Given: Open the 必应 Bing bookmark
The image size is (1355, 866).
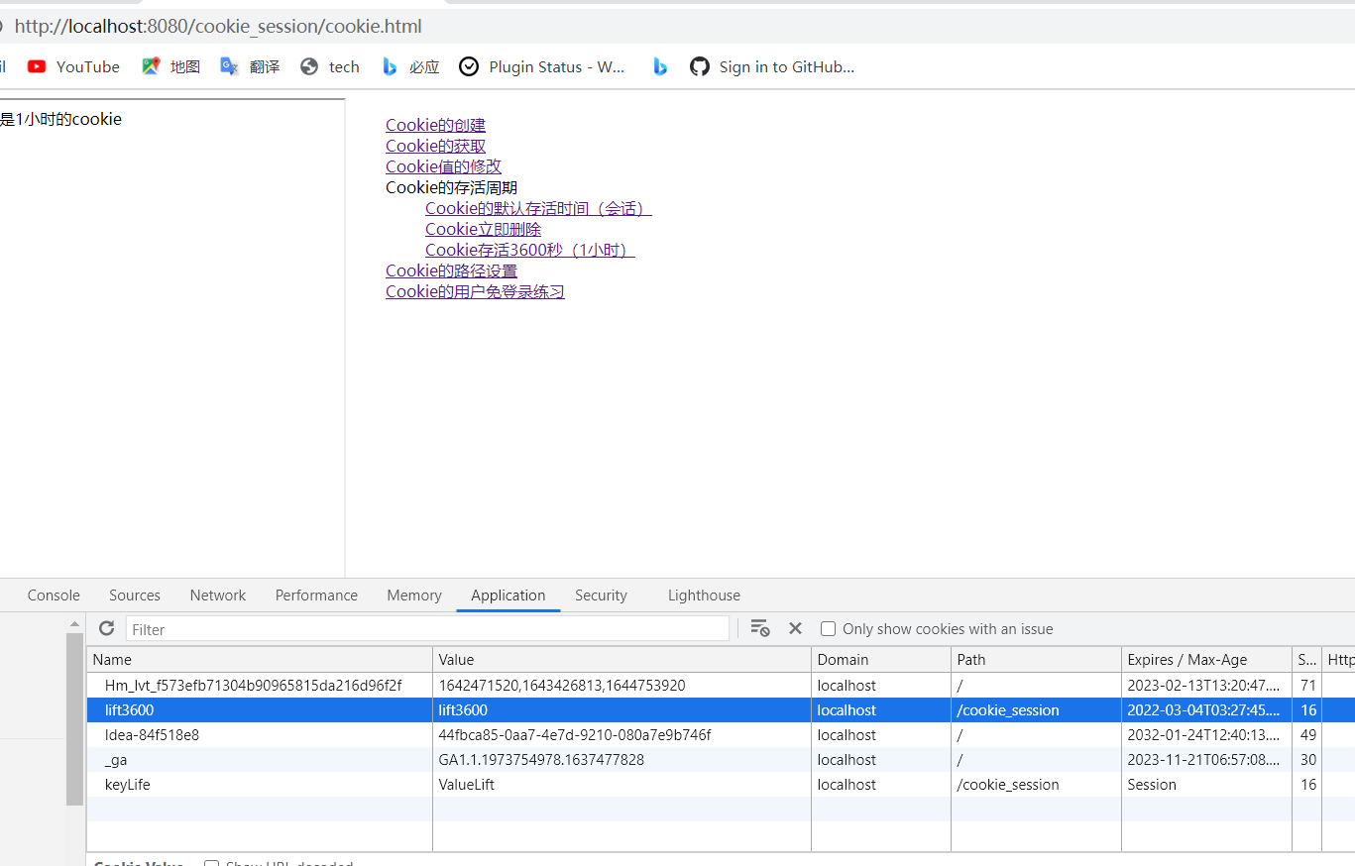Looking at the screenshot, I should pos(410,66).
